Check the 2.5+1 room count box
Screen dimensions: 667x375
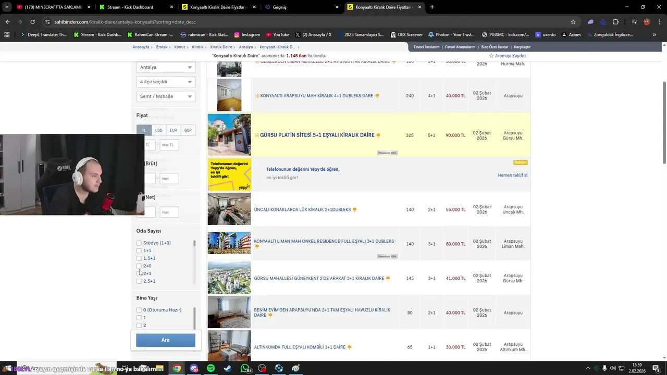pos(139,281)
